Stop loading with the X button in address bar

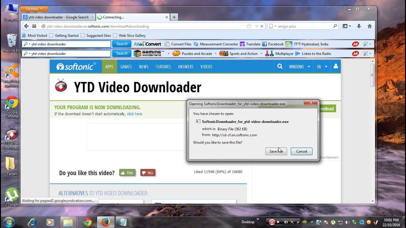[x=262, y=26]
